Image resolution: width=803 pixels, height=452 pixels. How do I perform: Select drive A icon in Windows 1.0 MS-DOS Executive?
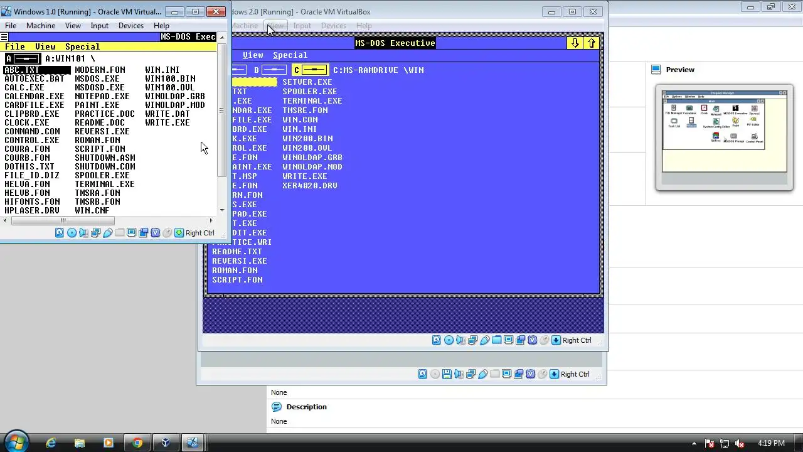pos(22,58)
